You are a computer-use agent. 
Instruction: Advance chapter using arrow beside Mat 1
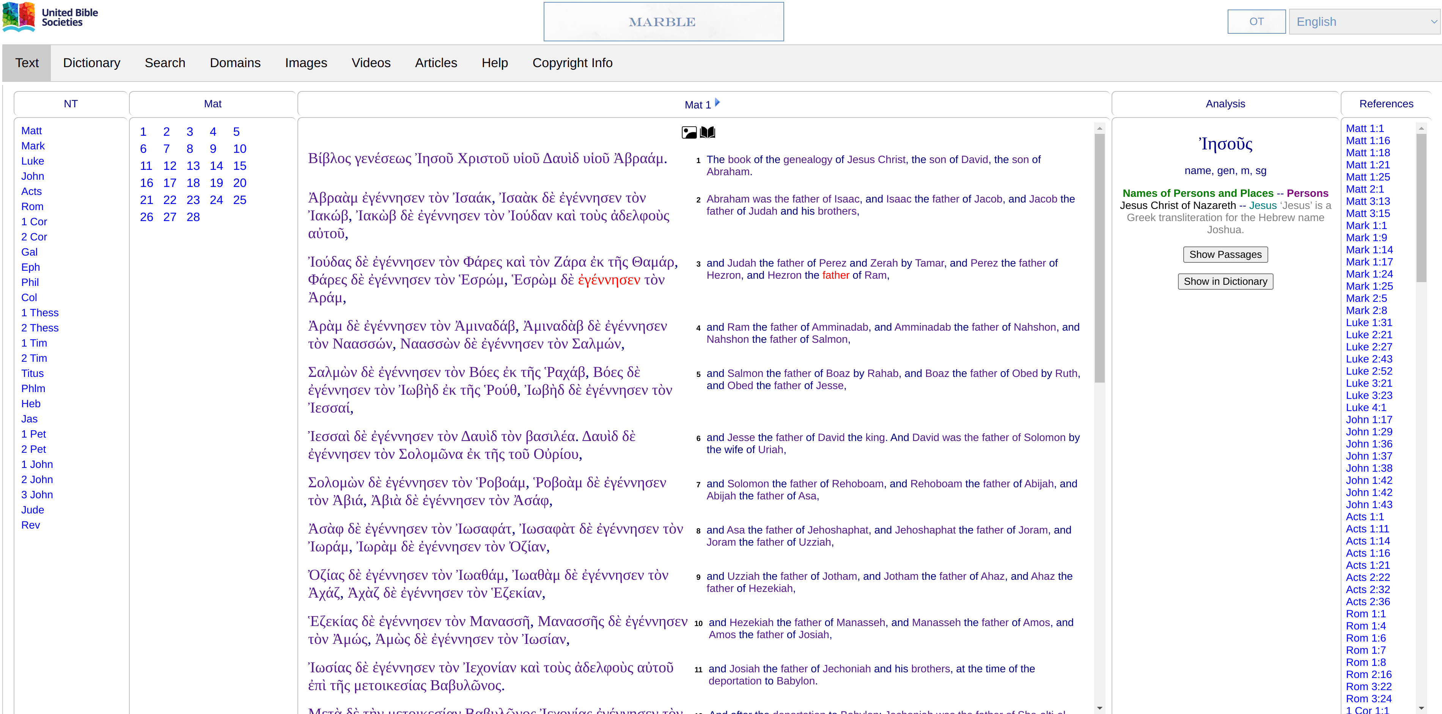pyautogui.click(x=718, y=102)
